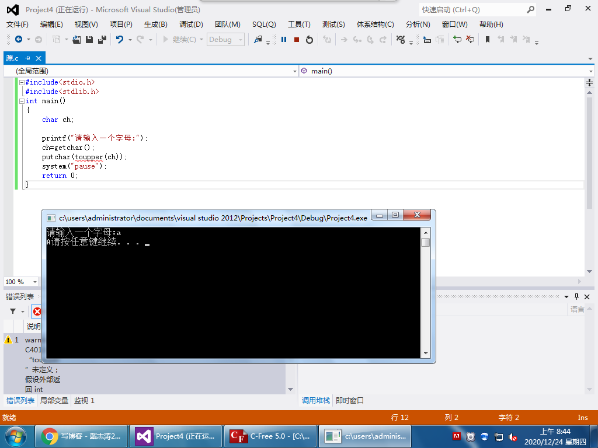Click the Step Into icon
Viewport: 598px width, 448px height.
click(357, 39)
